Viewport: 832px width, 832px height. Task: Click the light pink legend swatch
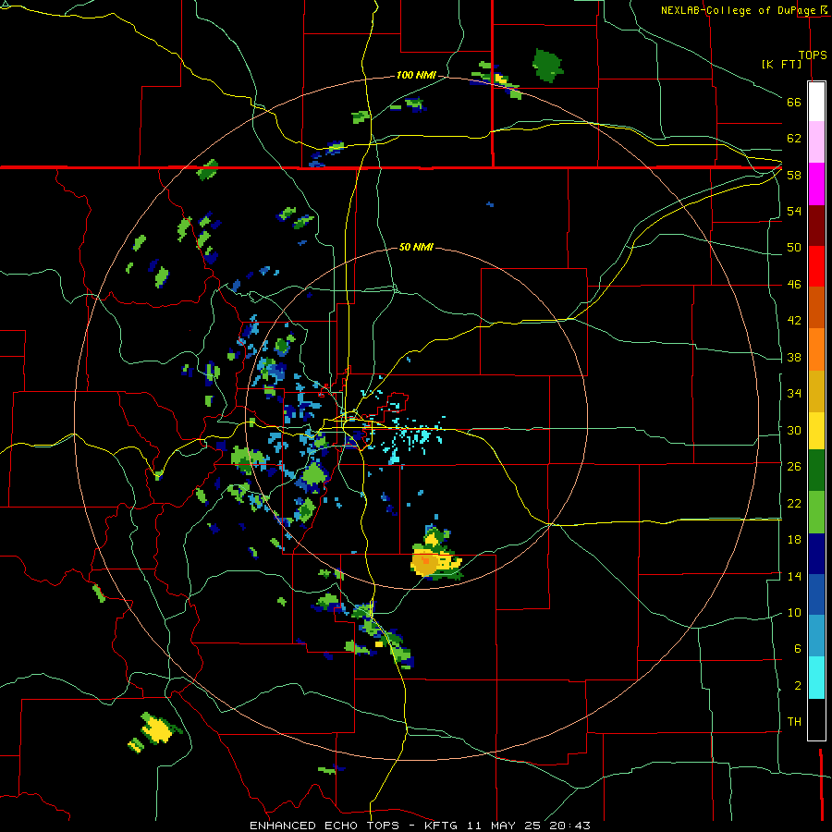pyautogui.click(x=816, y=141)
